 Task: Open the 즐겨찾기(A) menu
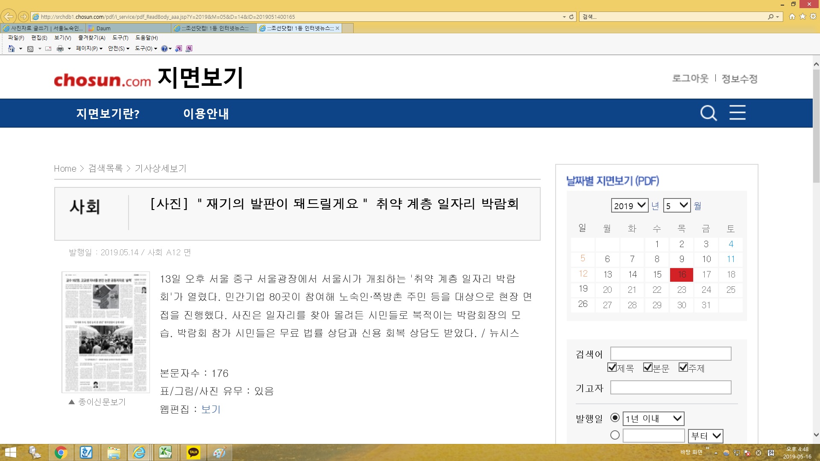[x=91, y=38]
